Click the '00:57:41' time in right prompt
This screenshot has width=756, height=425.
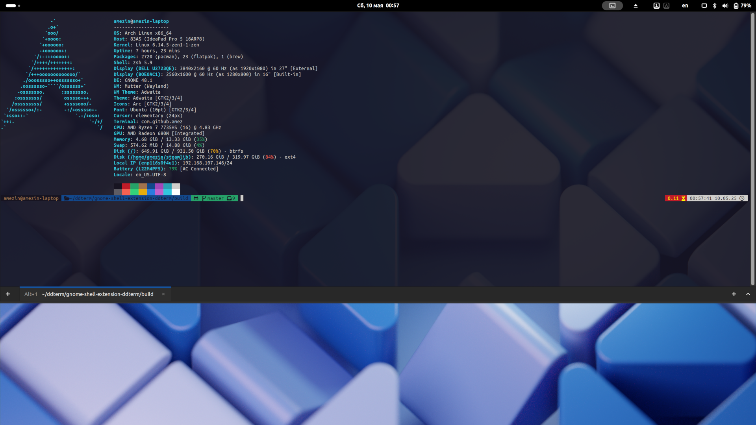click(700, 198)
